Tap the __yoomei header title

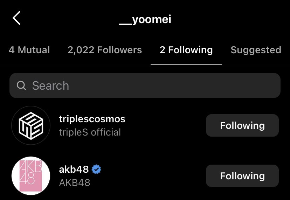point(145,19)
